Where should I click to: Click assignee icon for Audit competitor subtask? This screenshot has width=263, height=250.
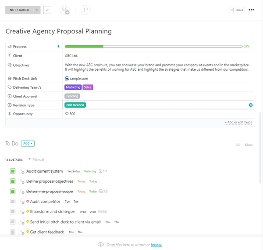pyautogui.click(x=21, y=202)
